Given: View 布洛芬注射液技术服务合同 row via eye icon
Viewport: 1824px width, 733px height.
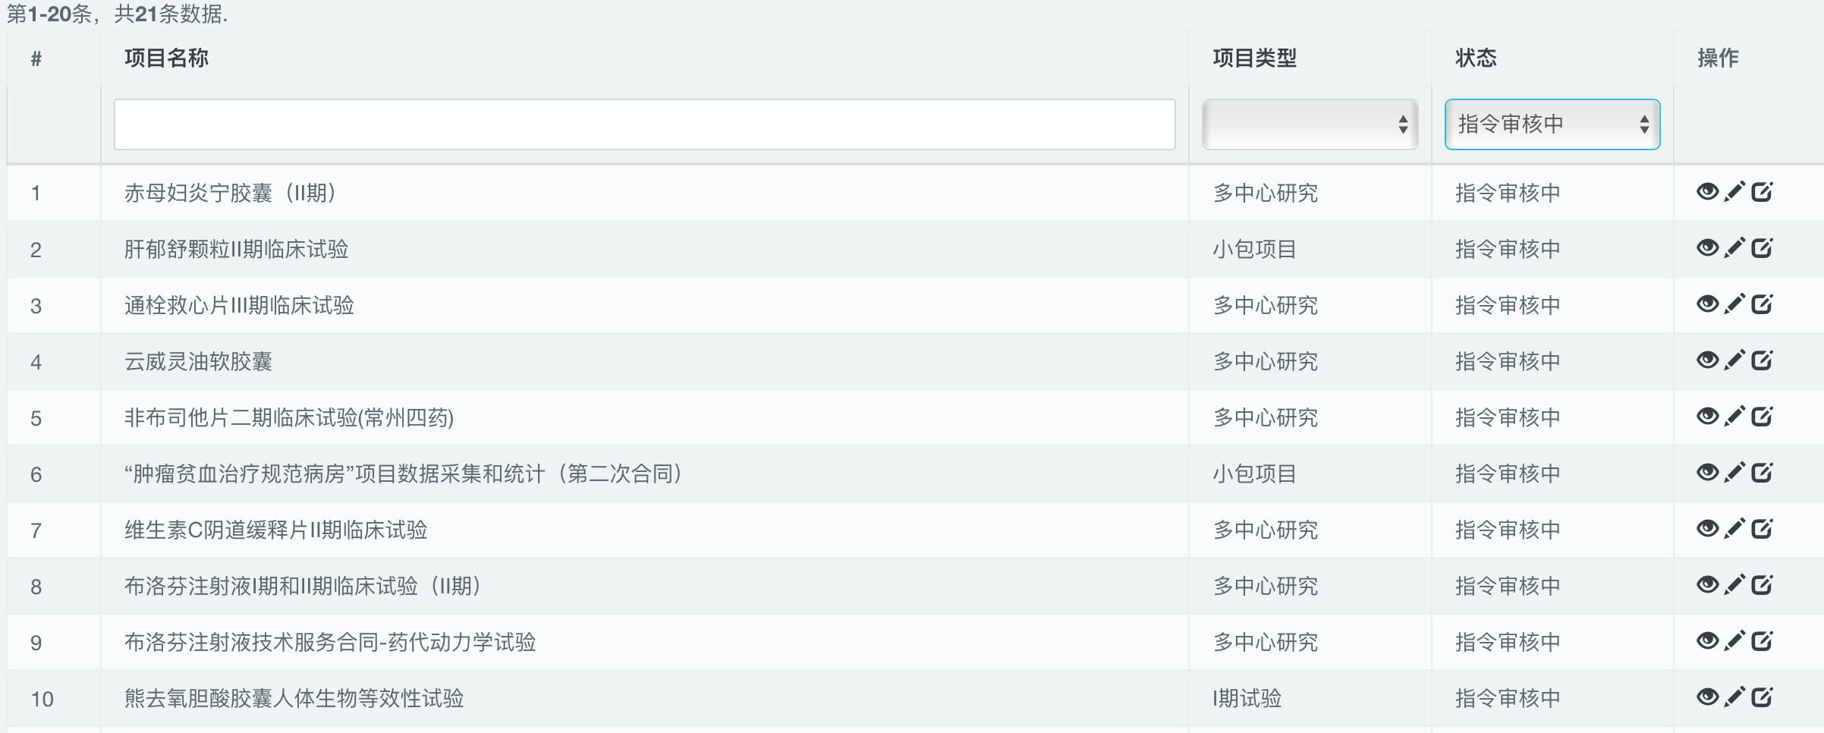Looking at the screenshot, I should pyautogui.click(x=1707, y=641).
